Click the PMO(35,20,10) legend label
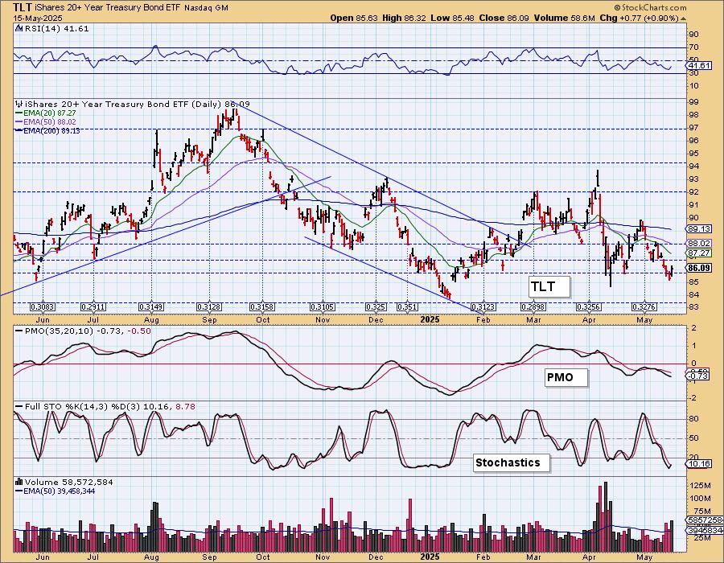The image size is (724, 563). click(x=59, y=331)
